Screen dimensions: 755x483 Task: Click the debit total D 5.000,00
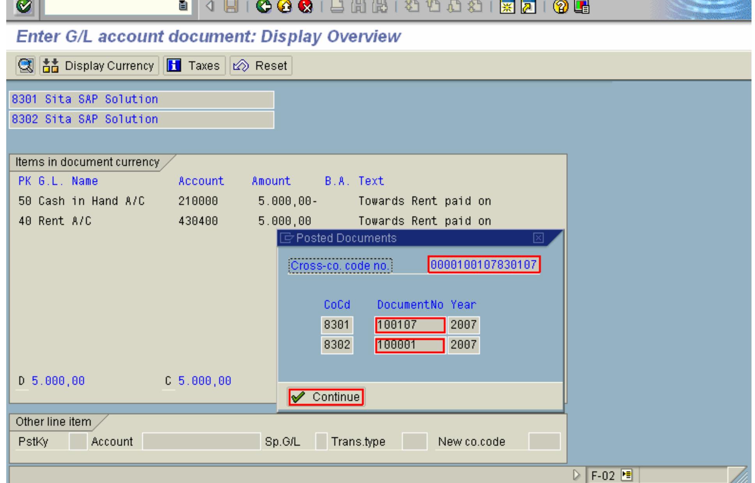51,381
